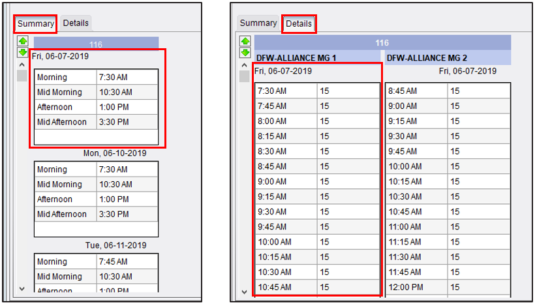
Task: Click Fri, 06-07-2019 date in Summary panel
Action: pyautogui.click(x=61, y=56)
